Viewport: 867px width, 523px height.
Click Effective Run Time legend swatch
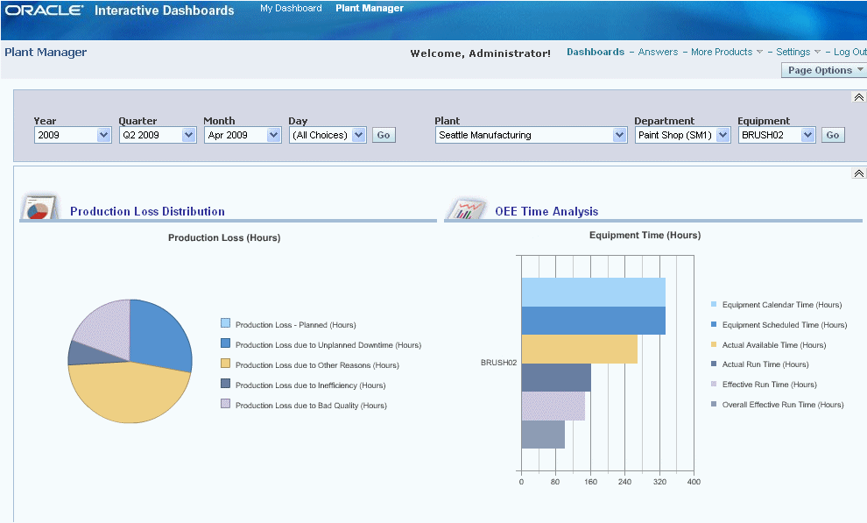[714, 384]
